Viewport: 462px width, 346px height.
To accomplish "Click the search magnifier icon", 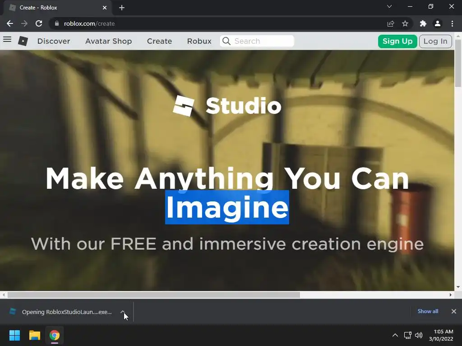I will point(226,41).
